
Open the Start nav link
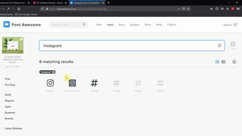click(x=99, y=25)
